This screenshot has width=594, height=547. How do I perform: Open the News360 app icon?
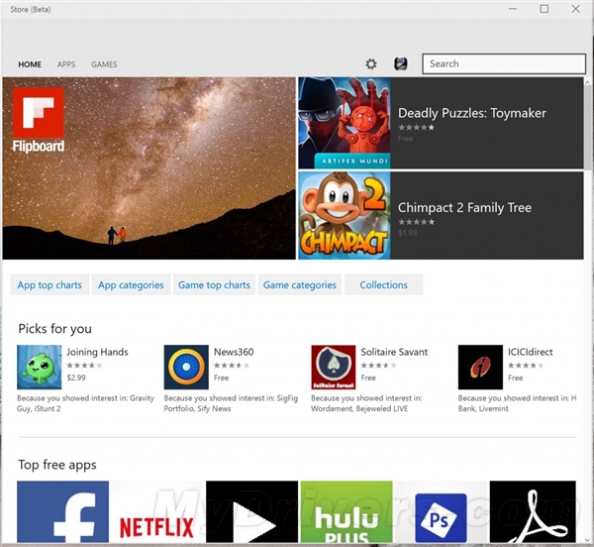pyautogui.click(x=186, y=367)
